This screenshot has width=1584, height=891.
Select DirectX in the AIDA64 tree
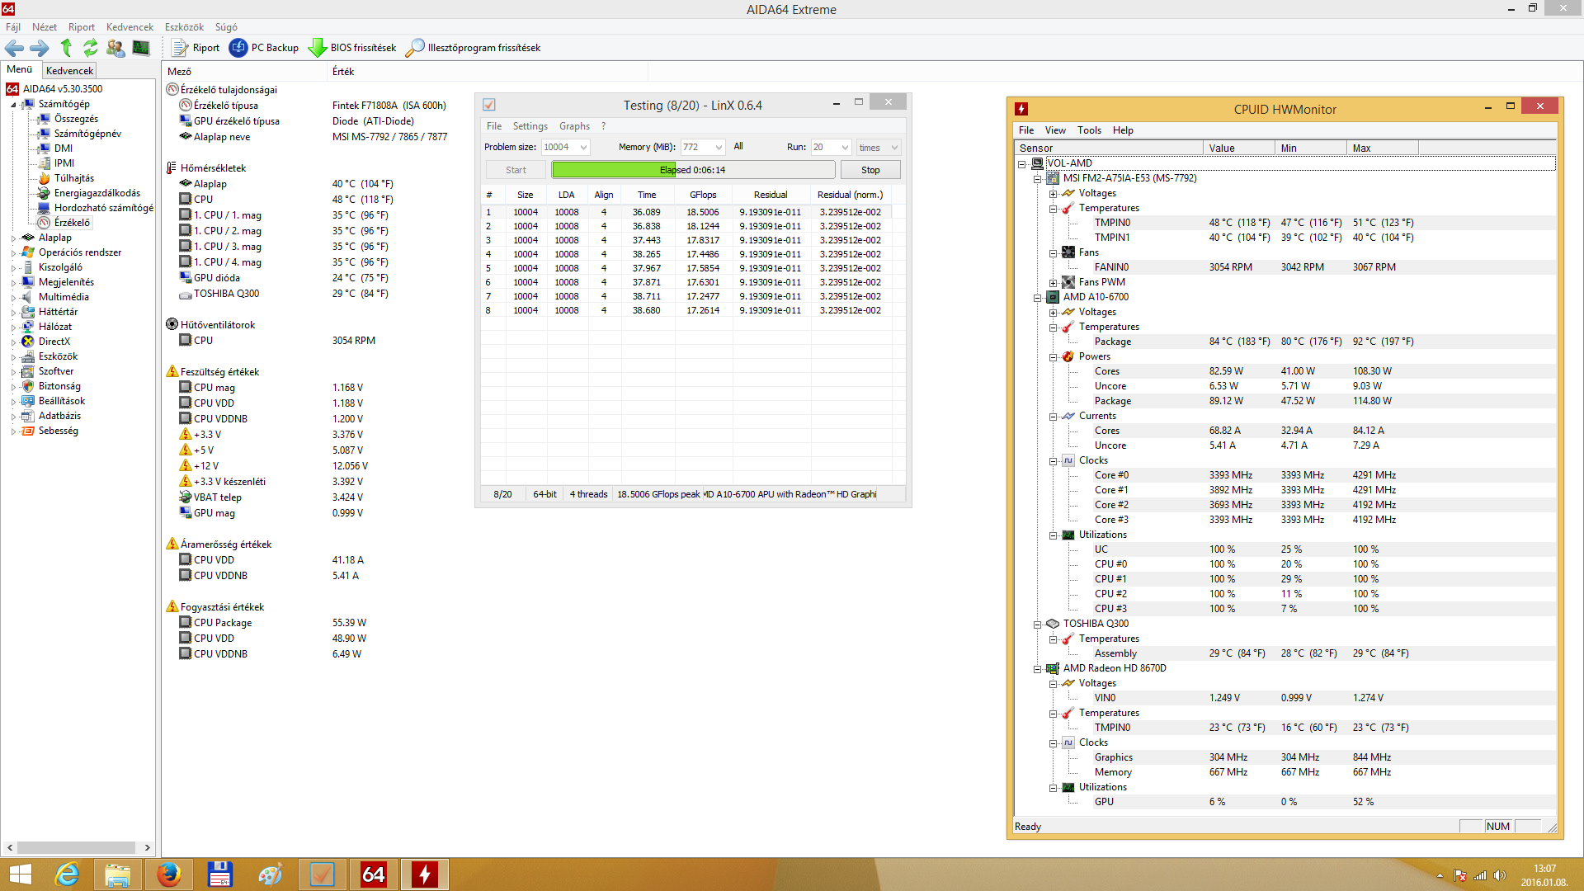point(54,342)
